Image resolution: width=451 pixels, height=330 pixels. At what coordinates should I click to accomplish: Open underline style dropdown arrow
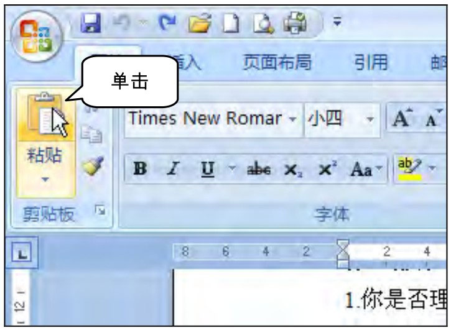[x=232, y=167]
